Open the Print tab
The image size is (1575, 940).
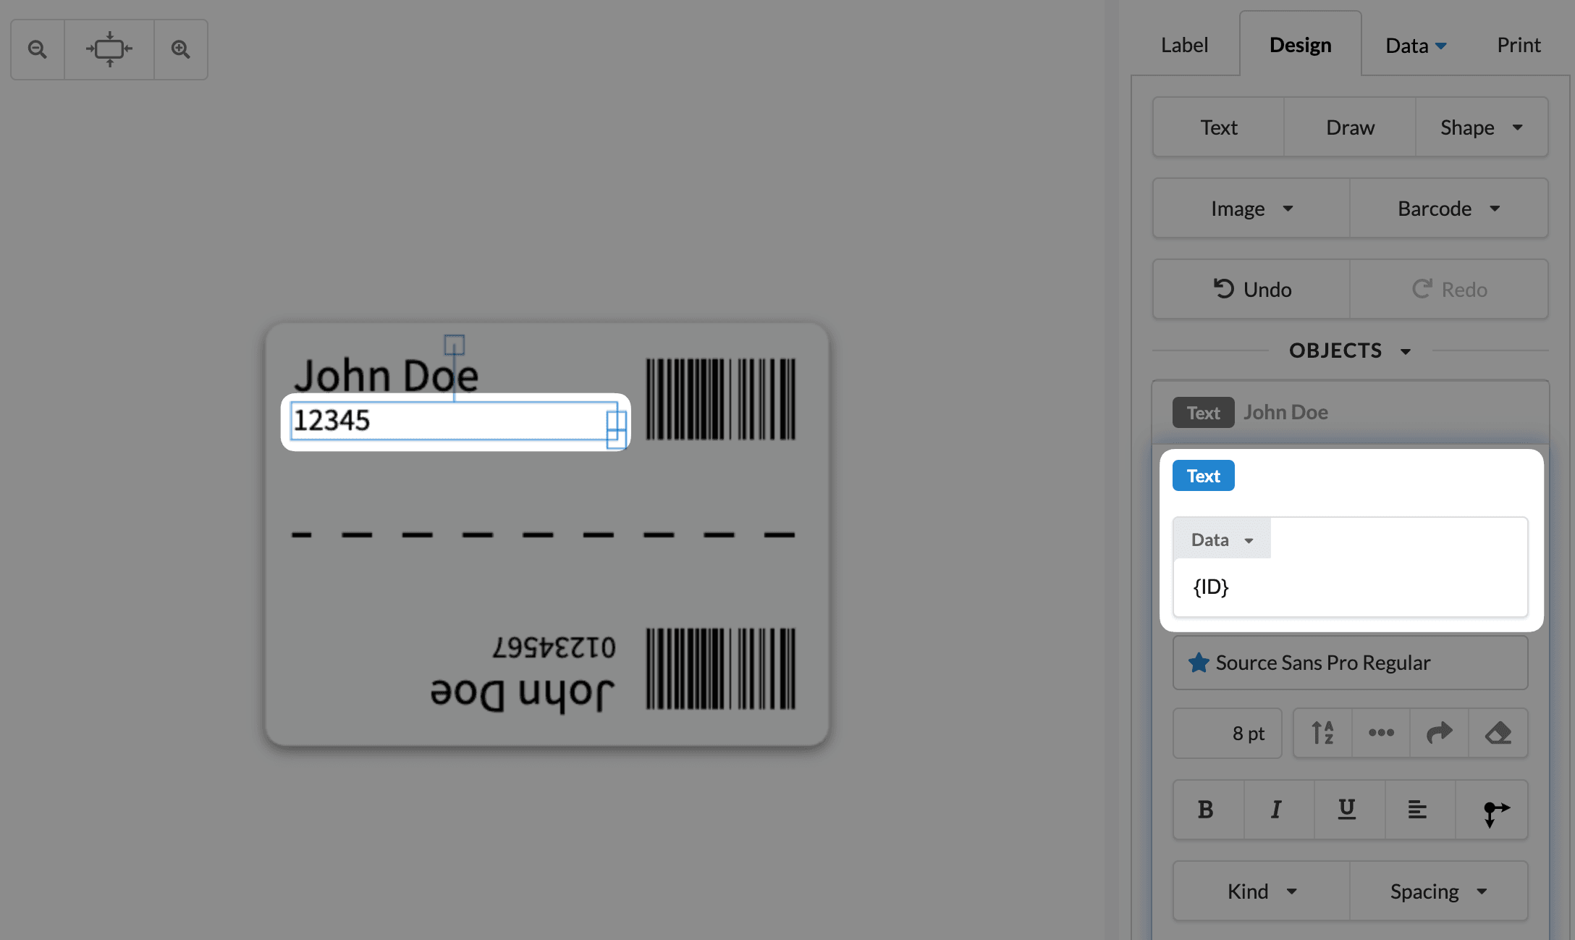[x=1518, y=44]
